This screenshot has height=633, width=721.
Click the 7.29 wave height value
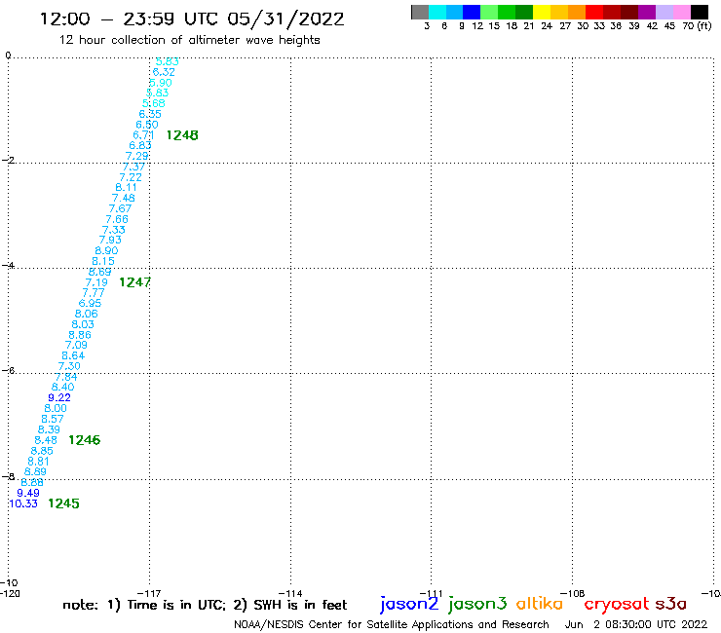(137, 156)
